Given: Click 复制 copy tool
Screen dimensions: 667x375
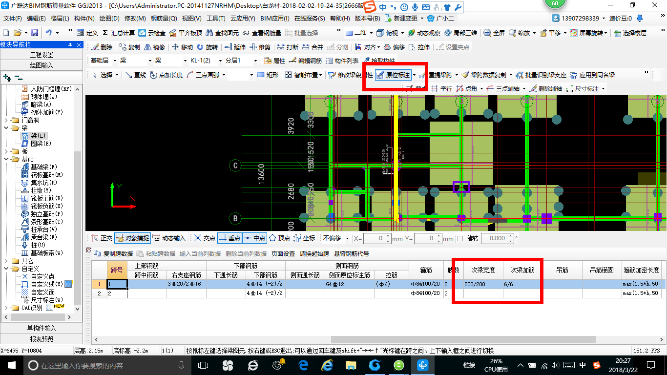Looking at the screenshot, I should click(129, 47).
